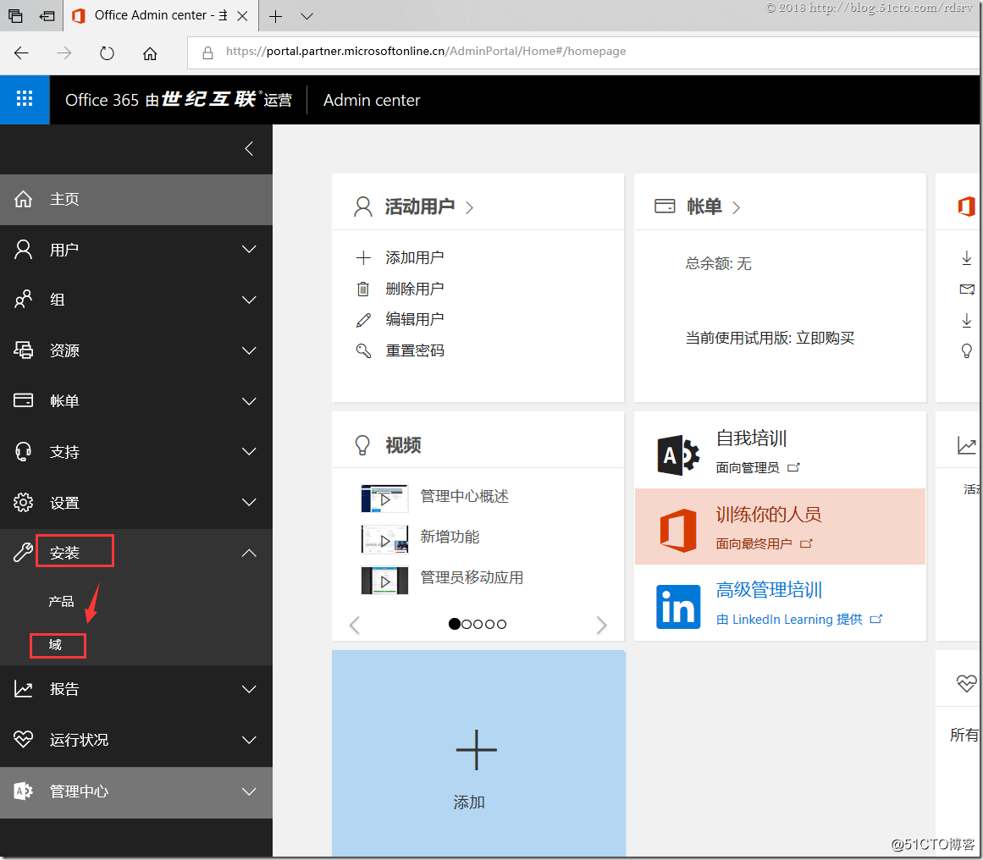The image size is (983, 860).
Task: Click the 运行状况 heart icon in sidebar
Action: click(x=23, y=740)
